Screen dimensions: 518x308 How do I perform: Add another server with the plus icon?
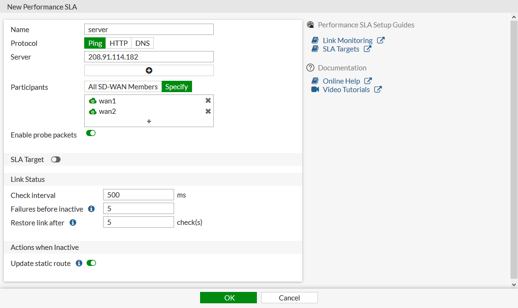[x=149, y=69]
